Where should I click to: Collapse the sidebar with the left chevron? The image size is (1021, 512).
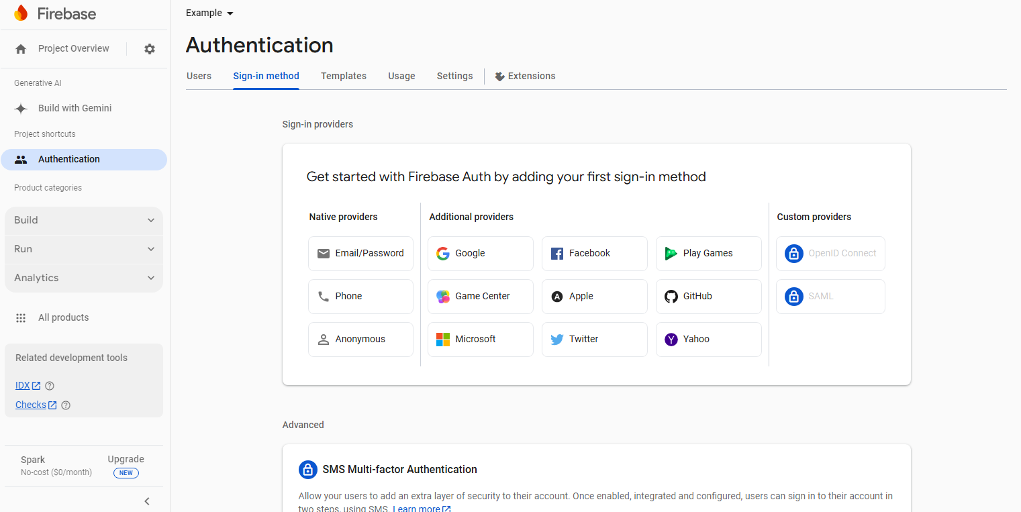(x=147, y=501)
